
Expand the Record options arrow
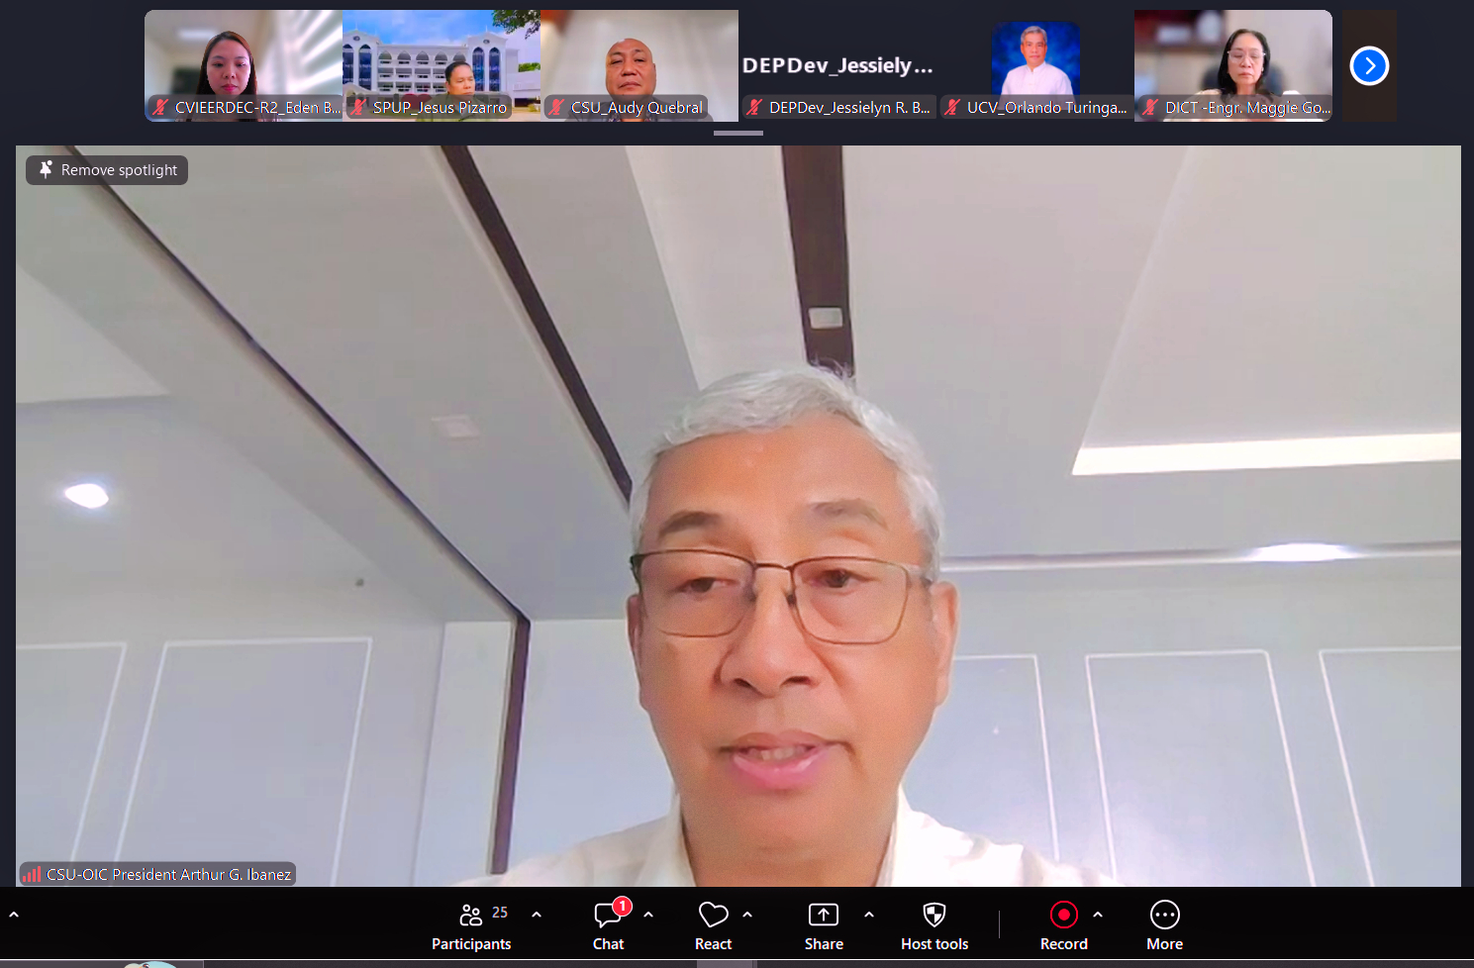(x=1098, y=915)
